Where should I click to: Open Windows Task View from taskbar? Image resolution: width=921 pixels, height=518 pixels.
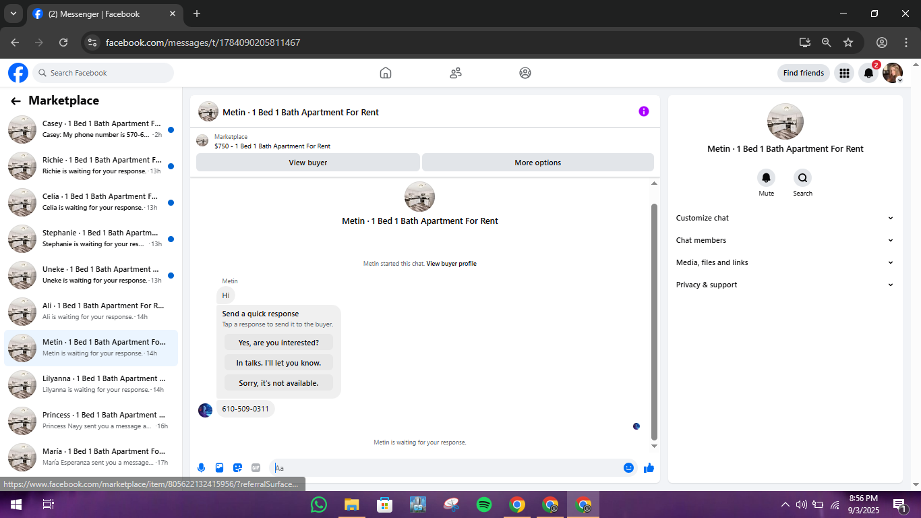pyautogui.click(x=48, y=504)
